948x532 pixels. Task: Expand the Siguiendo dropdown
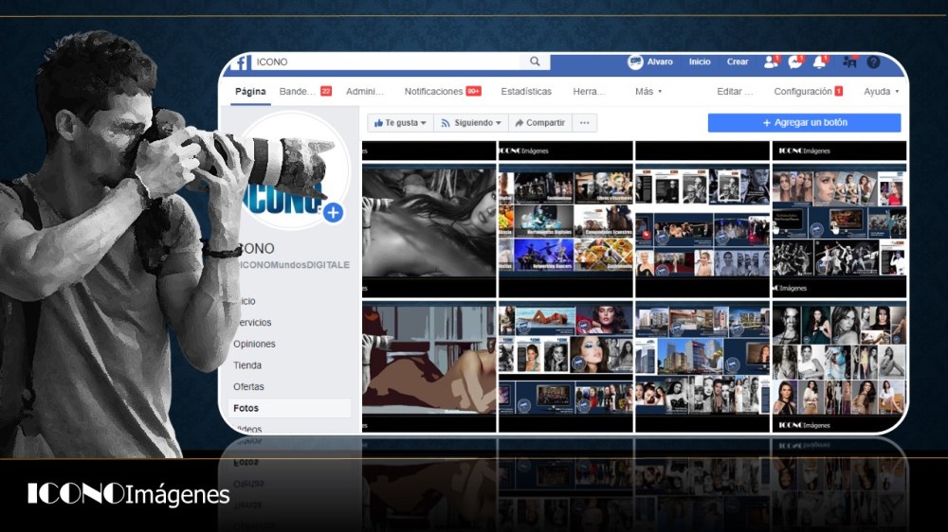471,122
